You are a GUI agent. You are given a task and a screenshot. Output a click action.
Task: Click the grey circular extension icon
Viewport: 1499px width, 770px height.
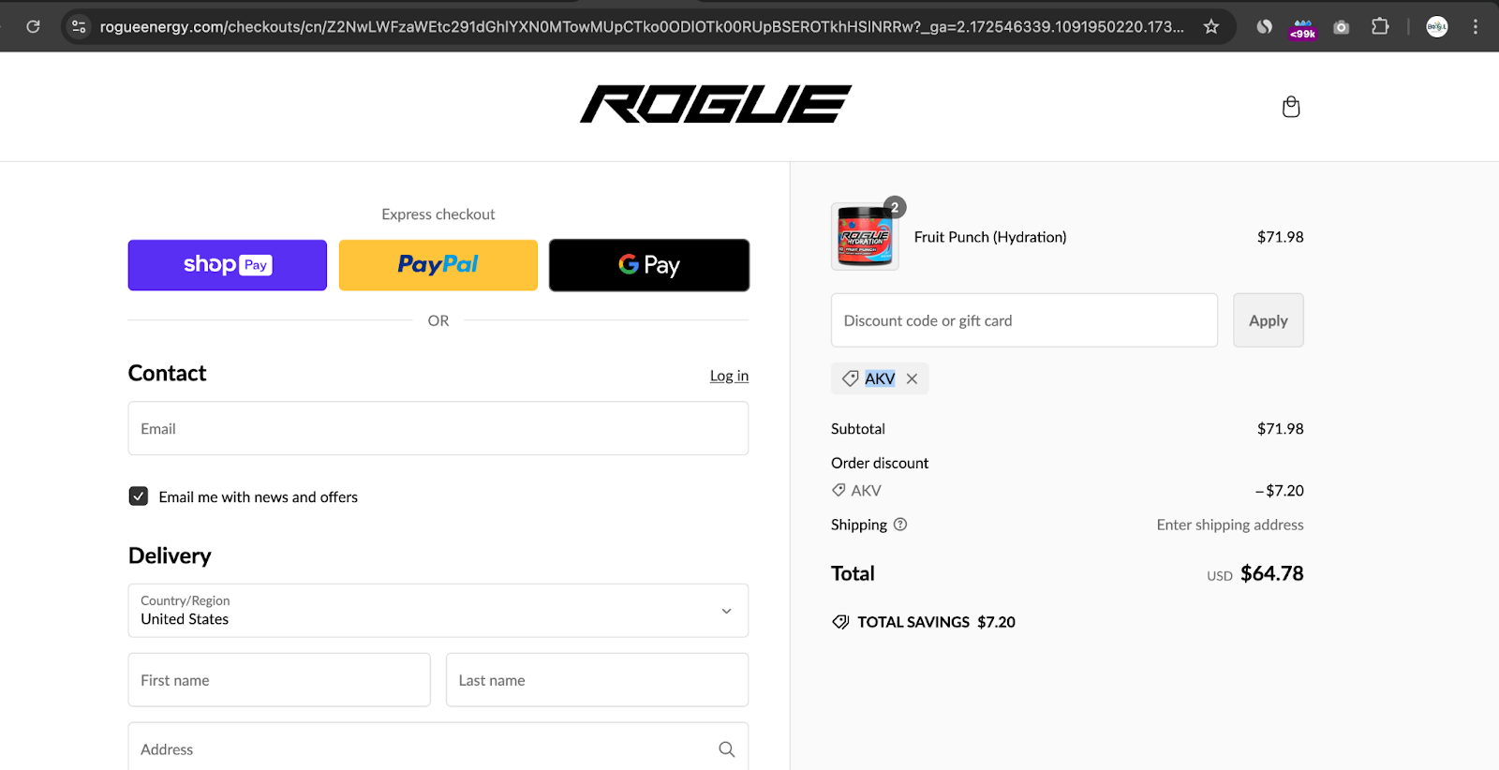click(1265, 26)
